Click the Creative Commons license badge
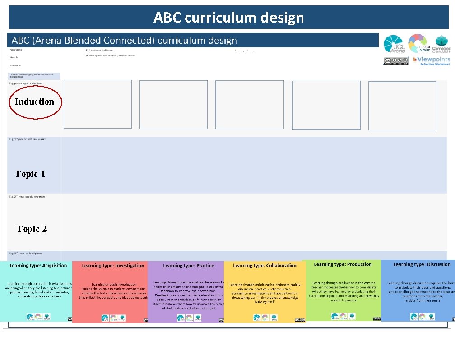455x341 pixels. [x=395, y=60]
